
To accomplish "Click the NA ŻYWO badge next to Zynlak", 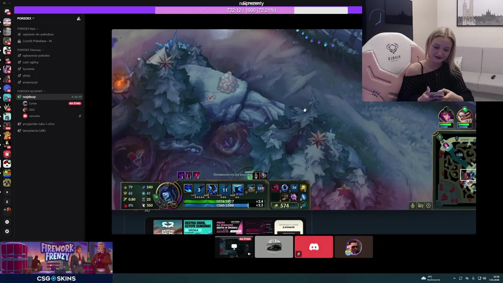I will 75,103.
